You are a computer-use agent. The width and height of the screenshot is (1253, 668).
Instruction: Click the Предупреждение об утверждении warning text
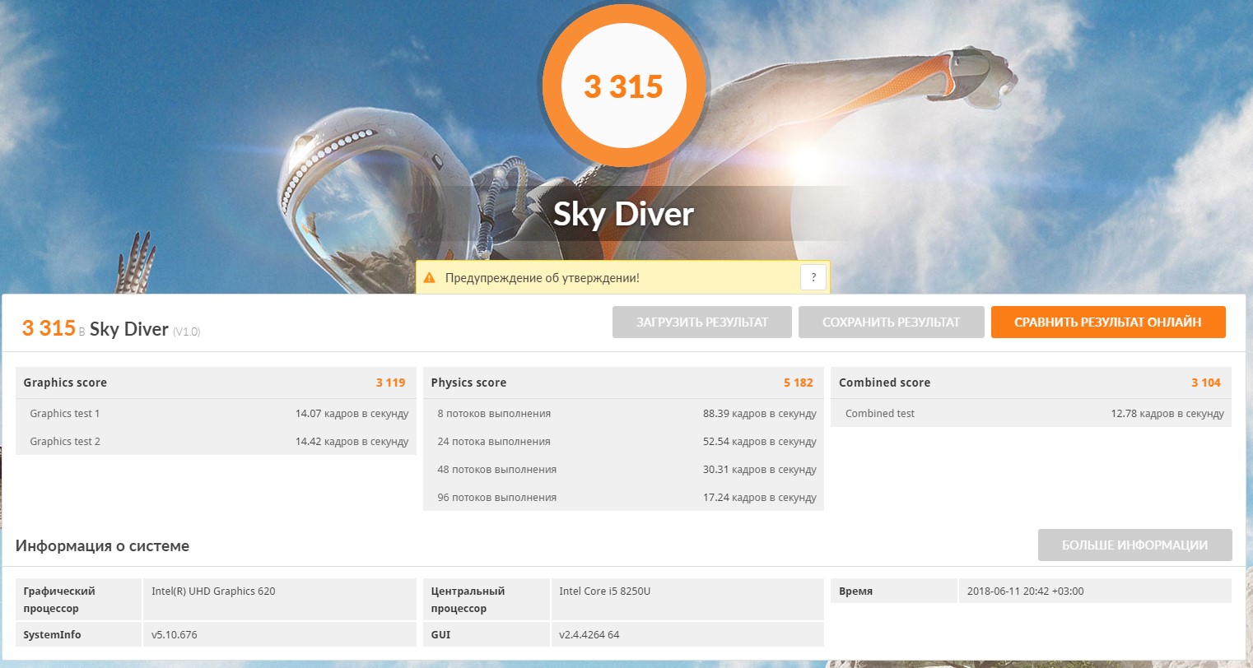[x=543, y=278]
